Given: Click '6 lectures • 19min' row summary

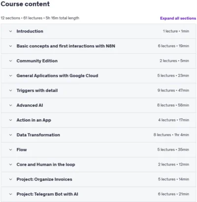Looking at the screenshot, I should tap(173, 46).
